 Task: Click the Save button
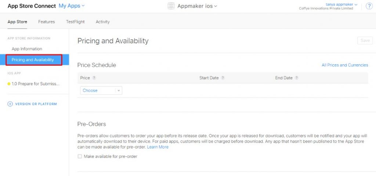pyautogui.click(x=365, y=40)
